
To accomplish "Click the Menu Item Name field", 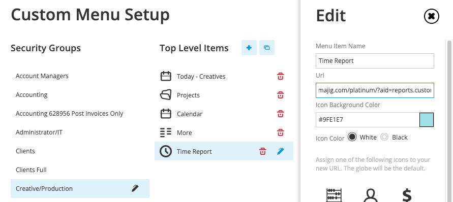I will point(375,61).
